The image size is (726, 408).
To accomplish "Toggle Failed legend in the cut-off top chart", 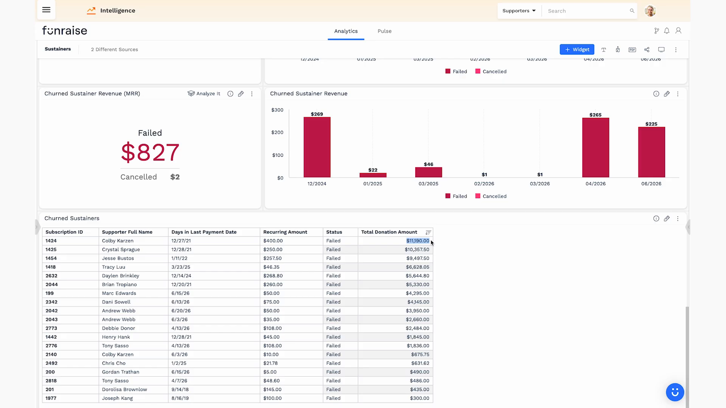I will point(456,72).
